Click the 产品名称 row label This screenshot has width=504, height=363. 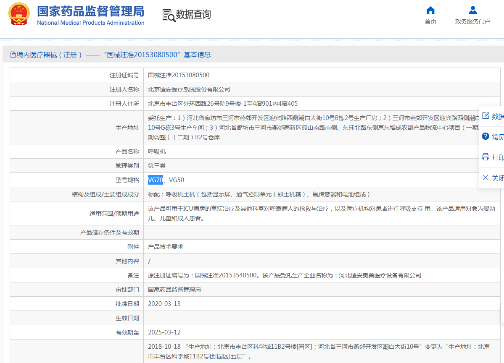(127, 151)
